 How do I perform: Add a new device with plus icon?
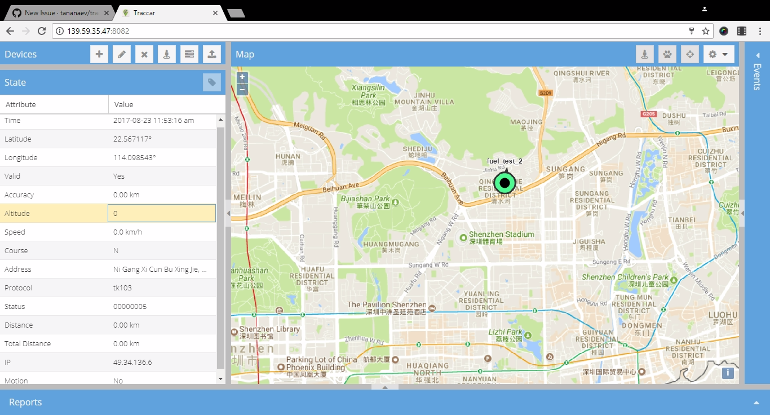pos(99,54)
